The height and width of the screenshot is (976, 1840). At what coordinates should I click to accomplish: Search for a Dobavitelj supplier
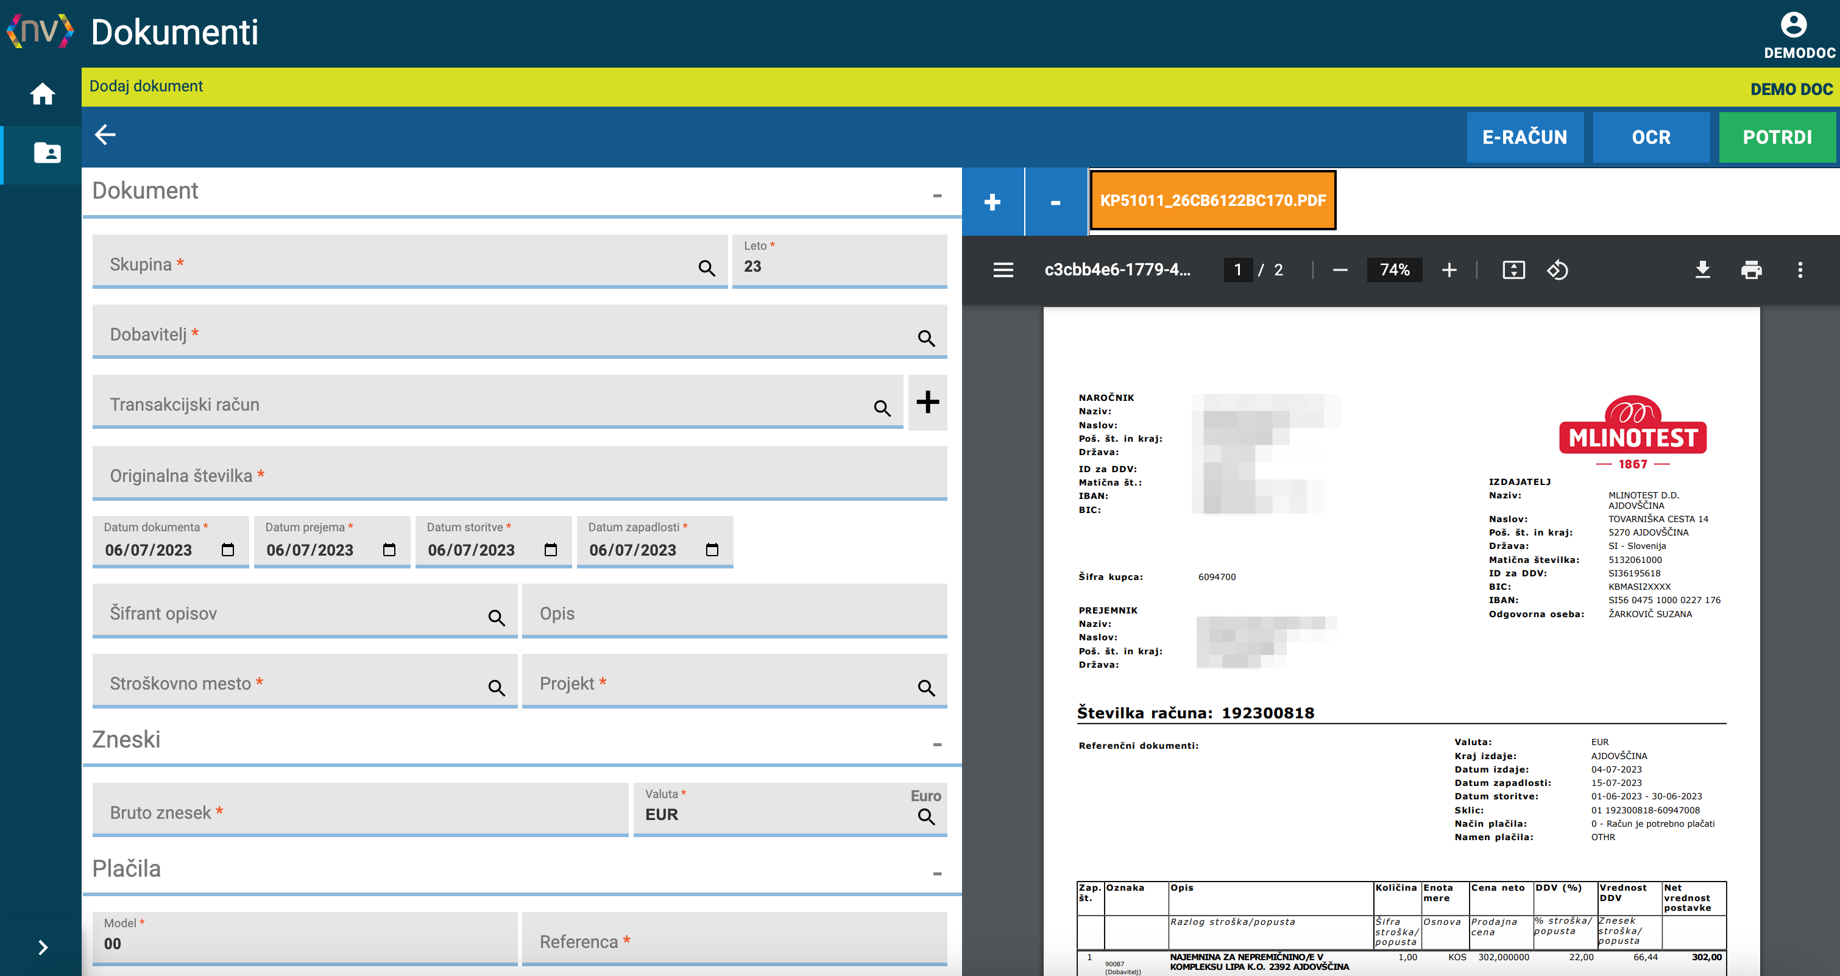(927, 339)
